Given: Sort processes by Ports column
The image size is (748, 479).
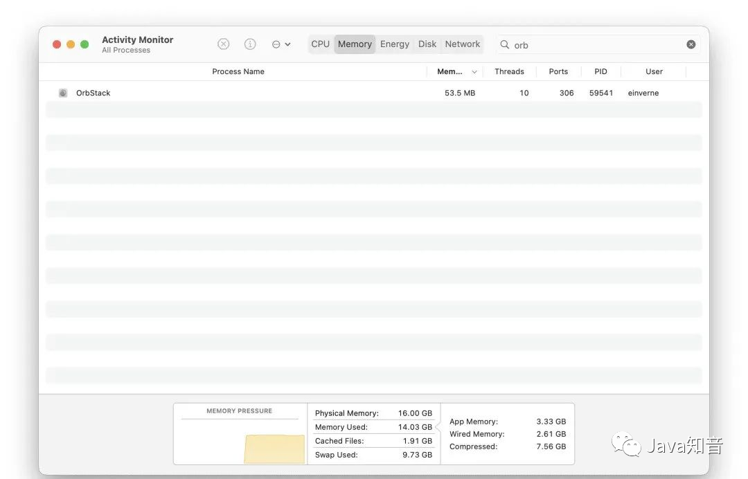Looking at the screenshot, I should pos(558,72).
